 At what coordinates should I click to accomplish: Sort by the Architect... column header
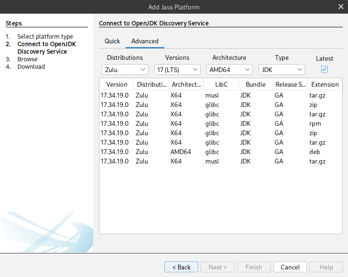(186, 84)
